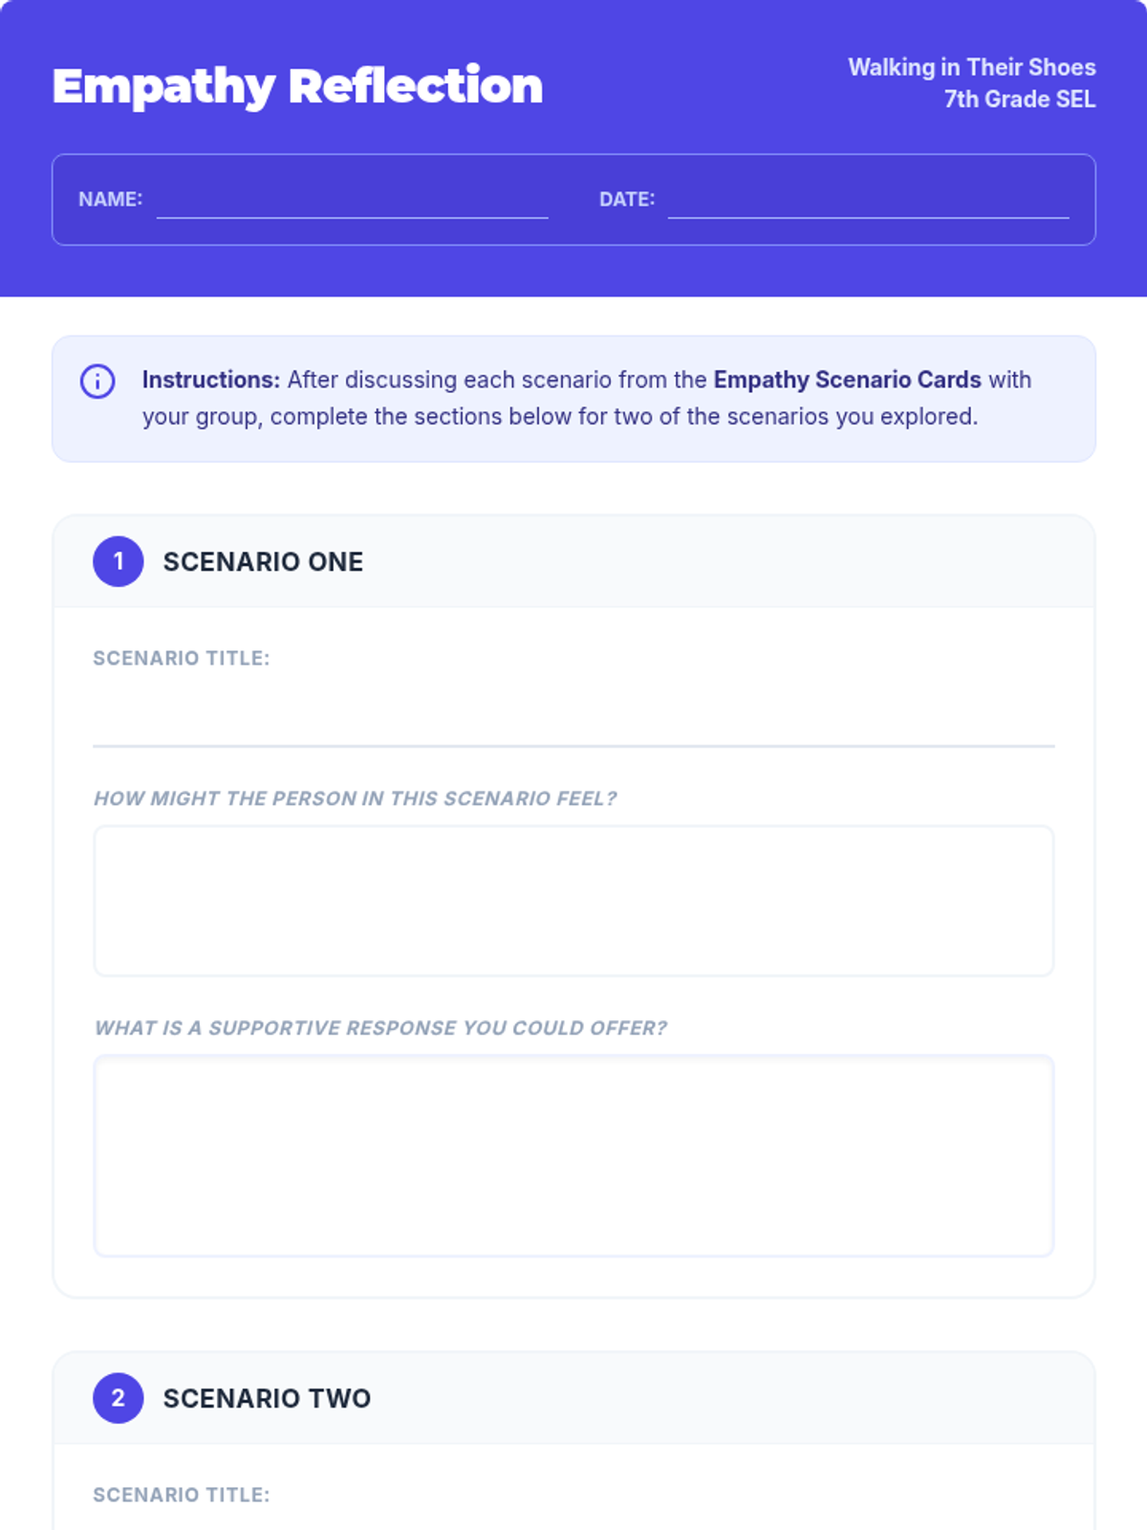The width and height of the screenshot is (1147, 1530).
Task: Click the Scenario Title label in Scenario Two
Action: point(182,1495)
